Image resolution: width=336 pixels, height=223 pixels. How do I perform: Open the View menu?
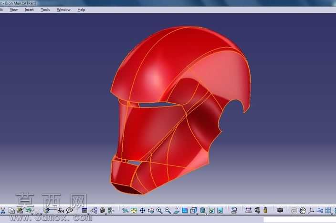pyautogui.click(x=14, y=10)
